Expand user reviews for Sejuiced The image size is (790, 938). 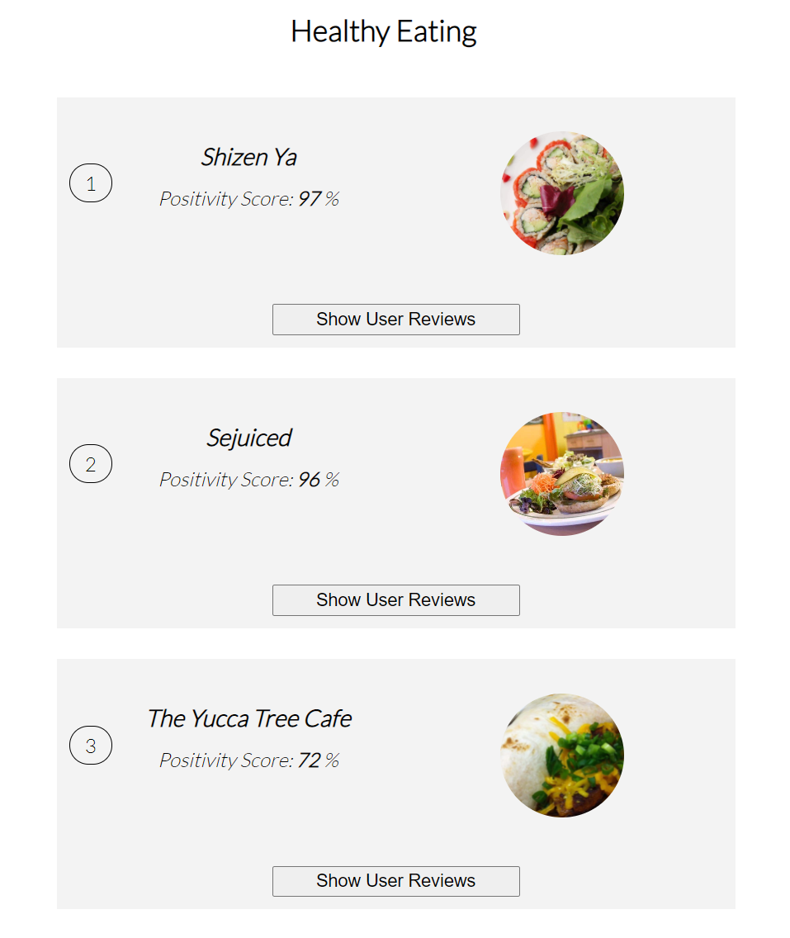[396, 600]
